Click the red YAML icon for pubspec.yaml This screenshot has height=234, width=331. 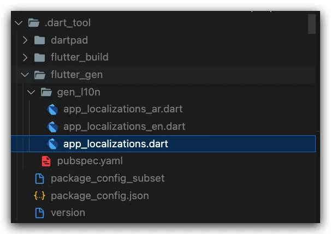point(46,161)
